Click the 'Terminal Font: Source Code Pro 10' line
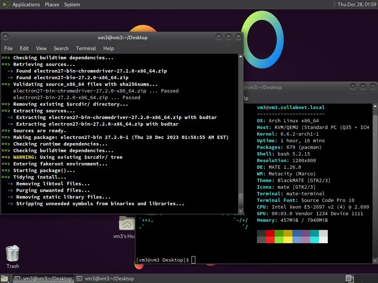The width and height of the screenshot is (378, 283). [x=305, y=200]
